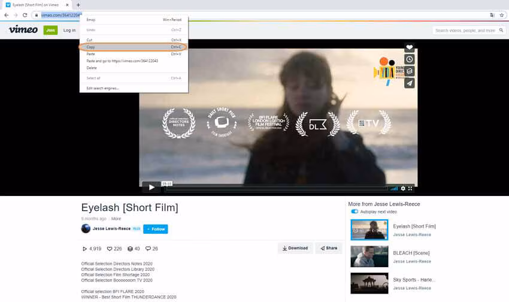The height and width of the screenshot is (302, 509).
Task: Click the 4,919 plays count
Action: (x=92, y=249)
